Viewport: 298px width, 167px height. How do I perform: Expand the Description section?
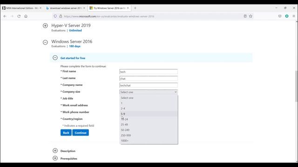55,150
